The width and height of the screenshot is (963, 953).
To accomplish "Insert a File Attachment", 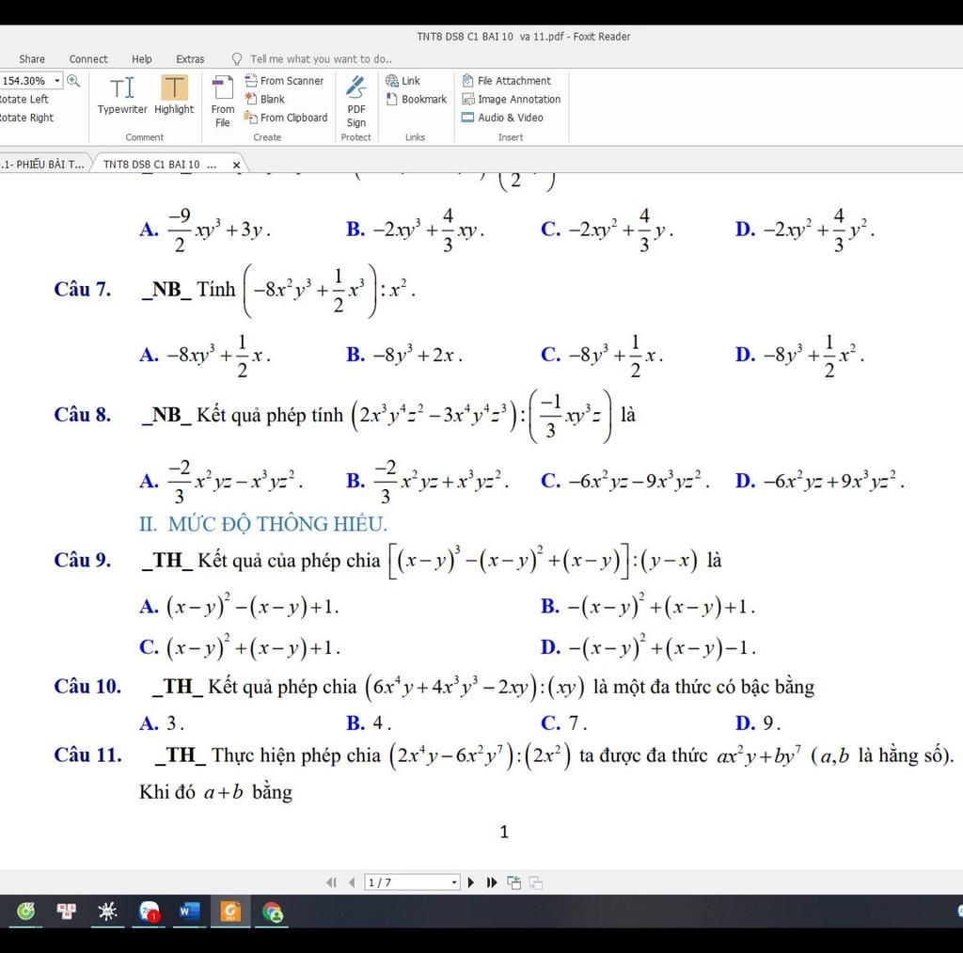I will click(x=506, y=81).
